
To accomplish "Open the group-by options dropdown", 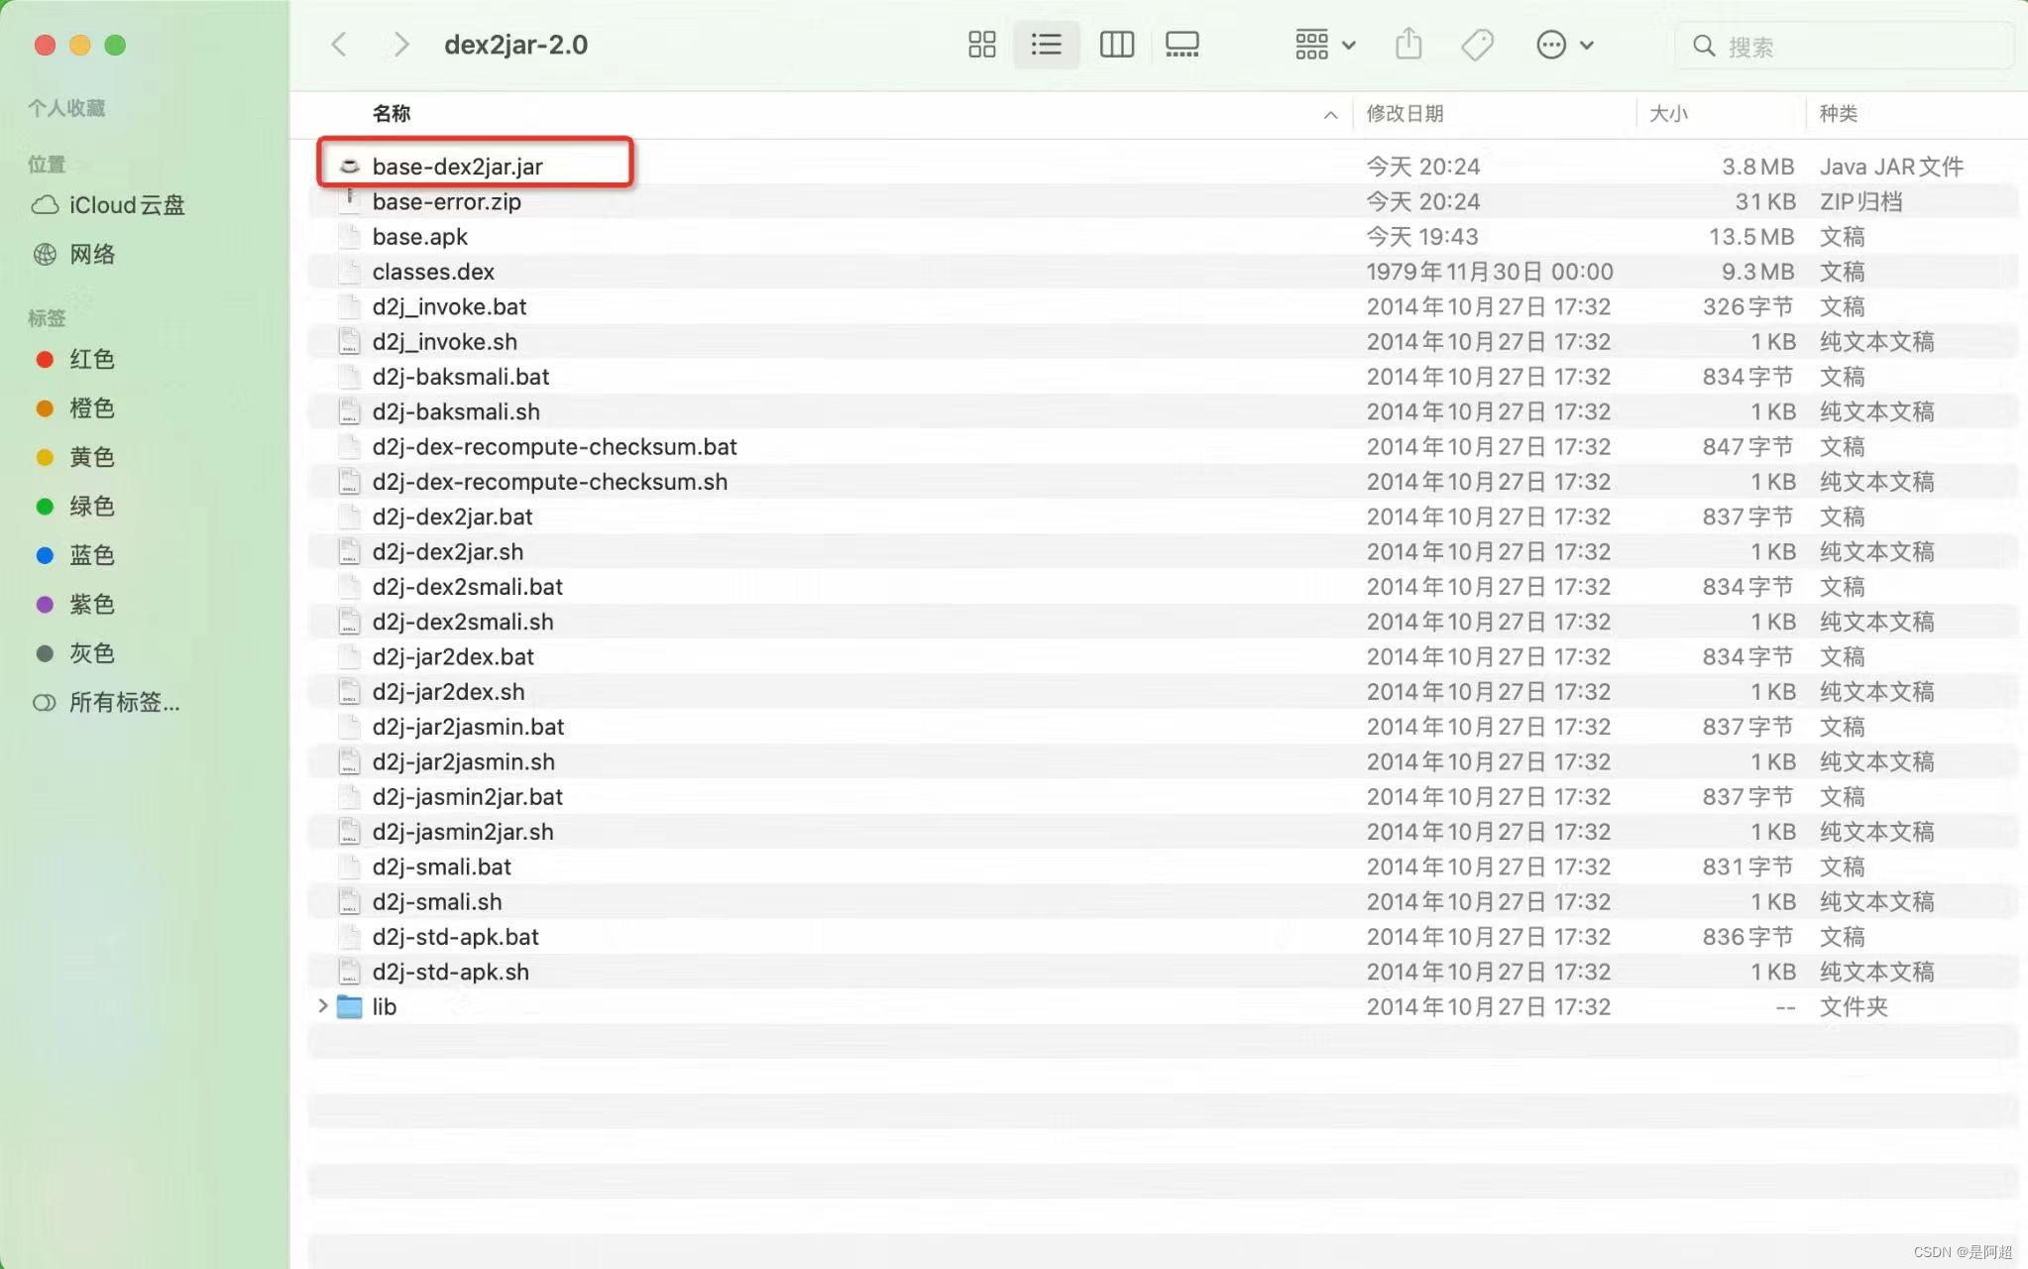I will pyautogui.click(x=1325, y=45).
